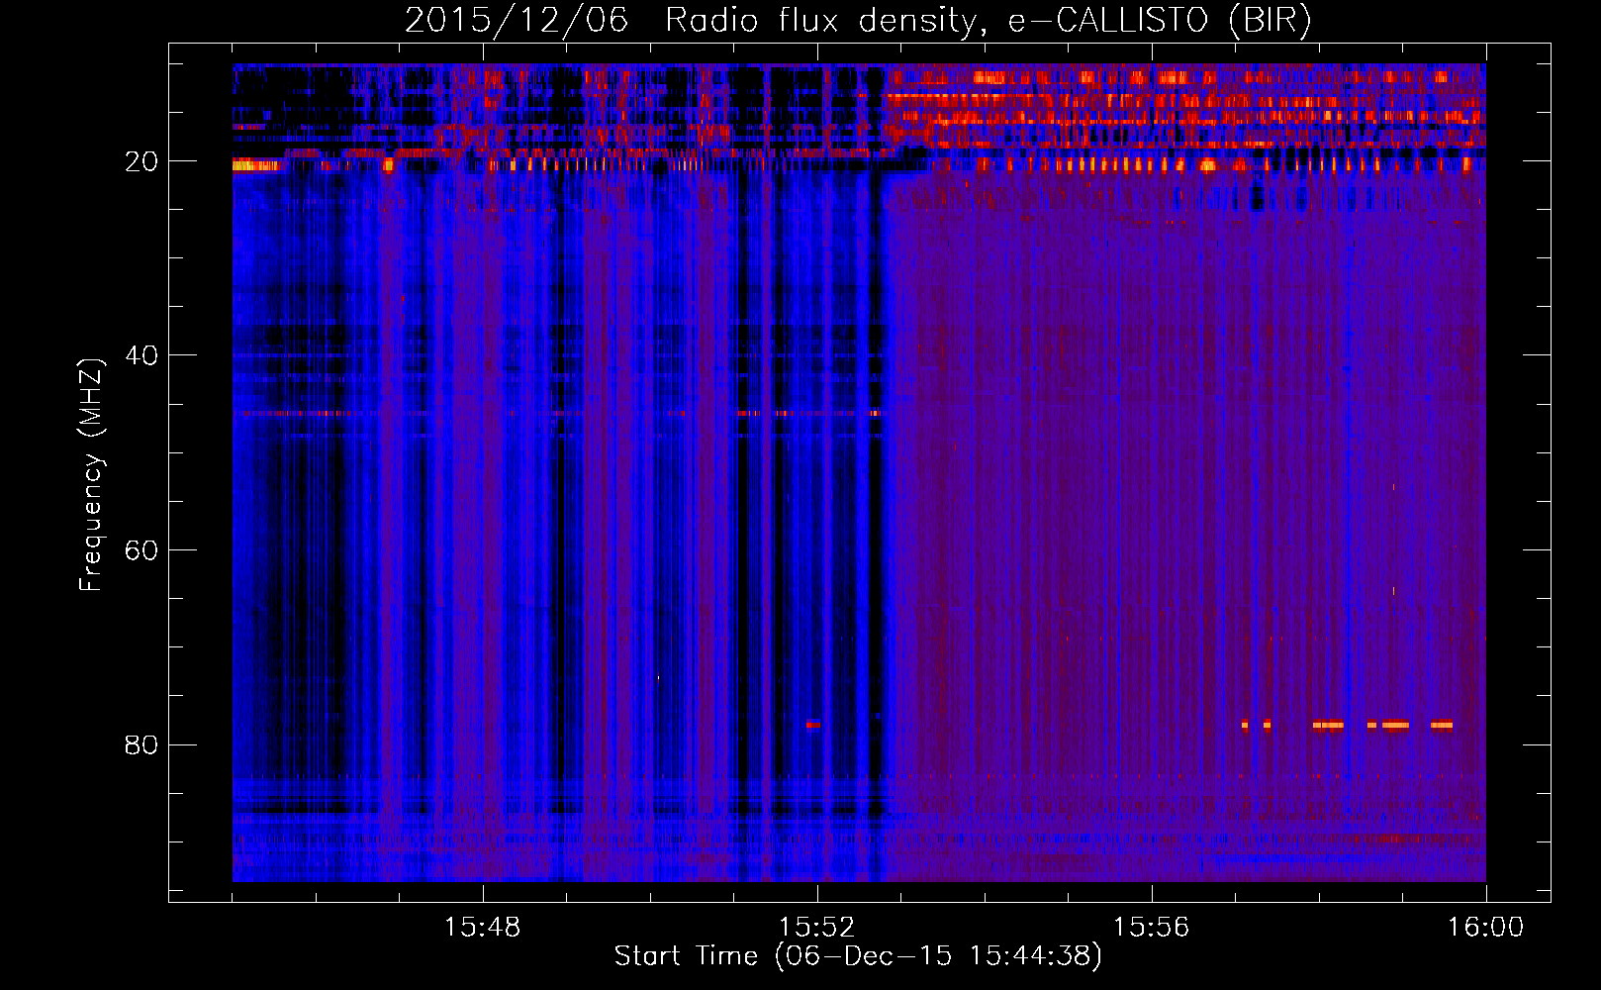
Task: Click the 80 MHz frequency tick label
Action: tap(141, 744)
